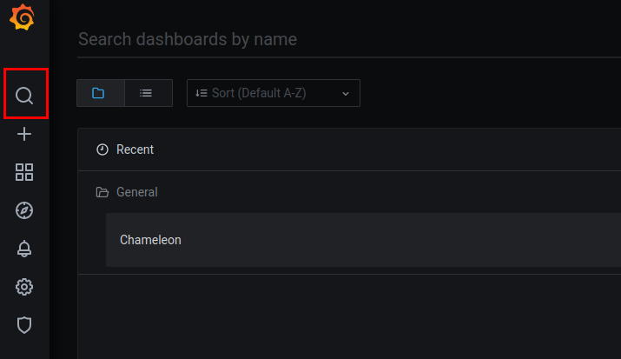Open the Search magnifier in sidebar
The image size is (621, 359).
tap(24, 95)
